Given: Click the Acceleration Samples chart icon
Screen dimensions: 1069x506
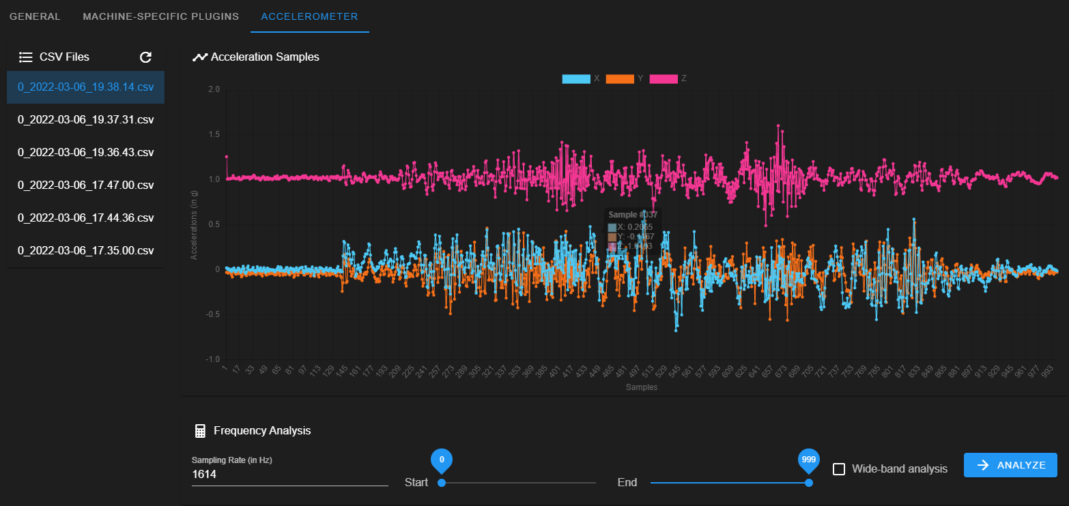Looking at the screenshot, I should point(199,57).
